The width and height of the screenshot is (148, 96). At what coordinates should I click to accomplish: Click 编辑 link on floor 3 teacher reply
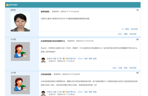[x=90, y=92]
